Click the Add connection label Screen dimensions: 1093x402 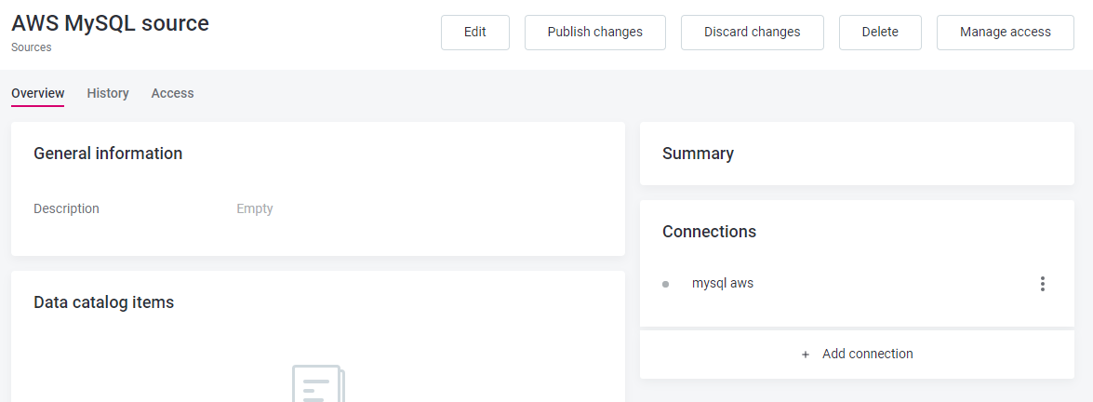(x=867, y=354)
